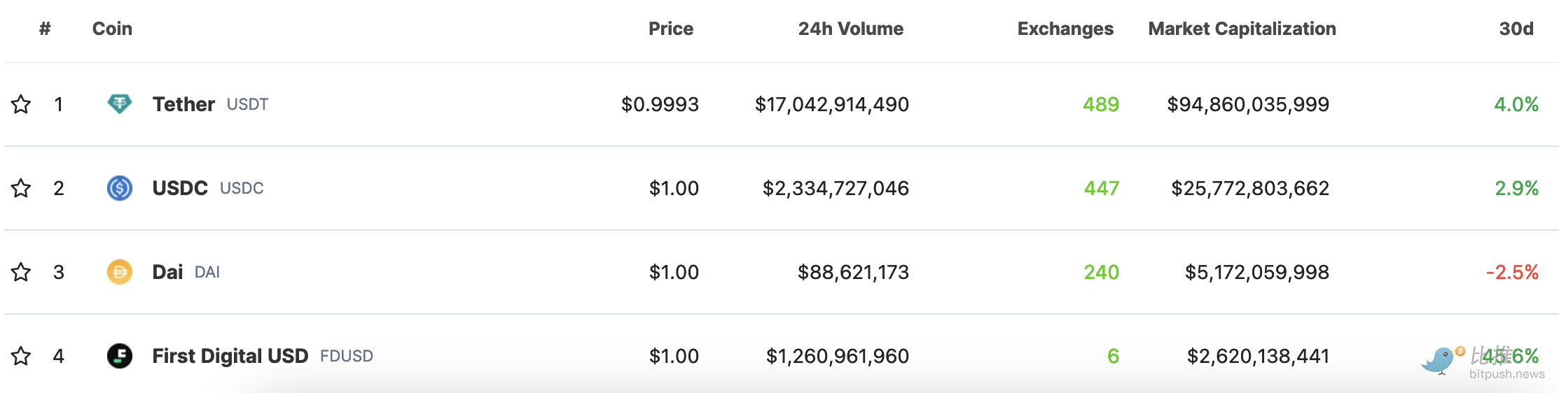
Task: Click the bitpush.news bird logo
Action: click(x=1442, y=360)
